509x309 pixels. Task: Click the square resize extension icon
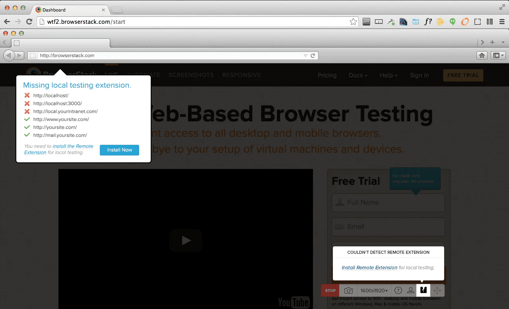(x=478, y=22)
